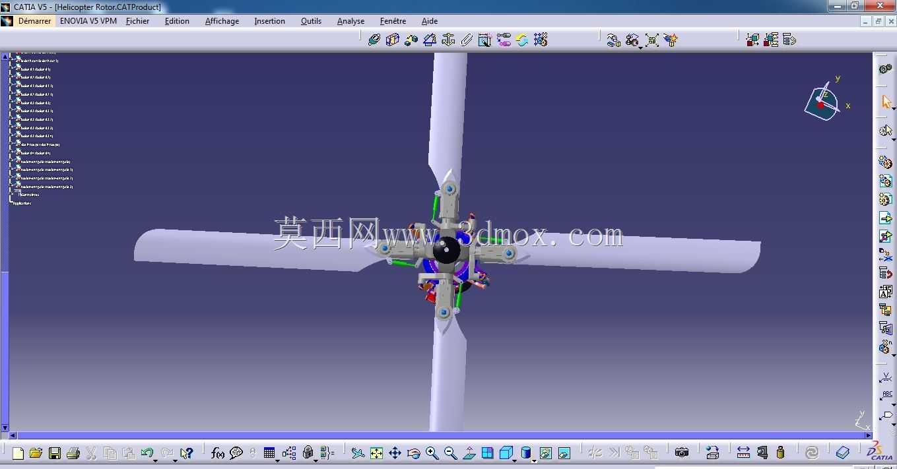Screen dimensions: 897x469
Task: Click the horizontal scrollbar below the viewport
Action: pyautogui.click(x=440, y=435)
